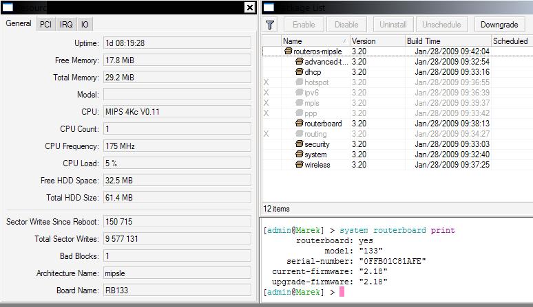533x307 pixels.
Task: Sort packages by Name column header
Action: click(x=315, y=41)
